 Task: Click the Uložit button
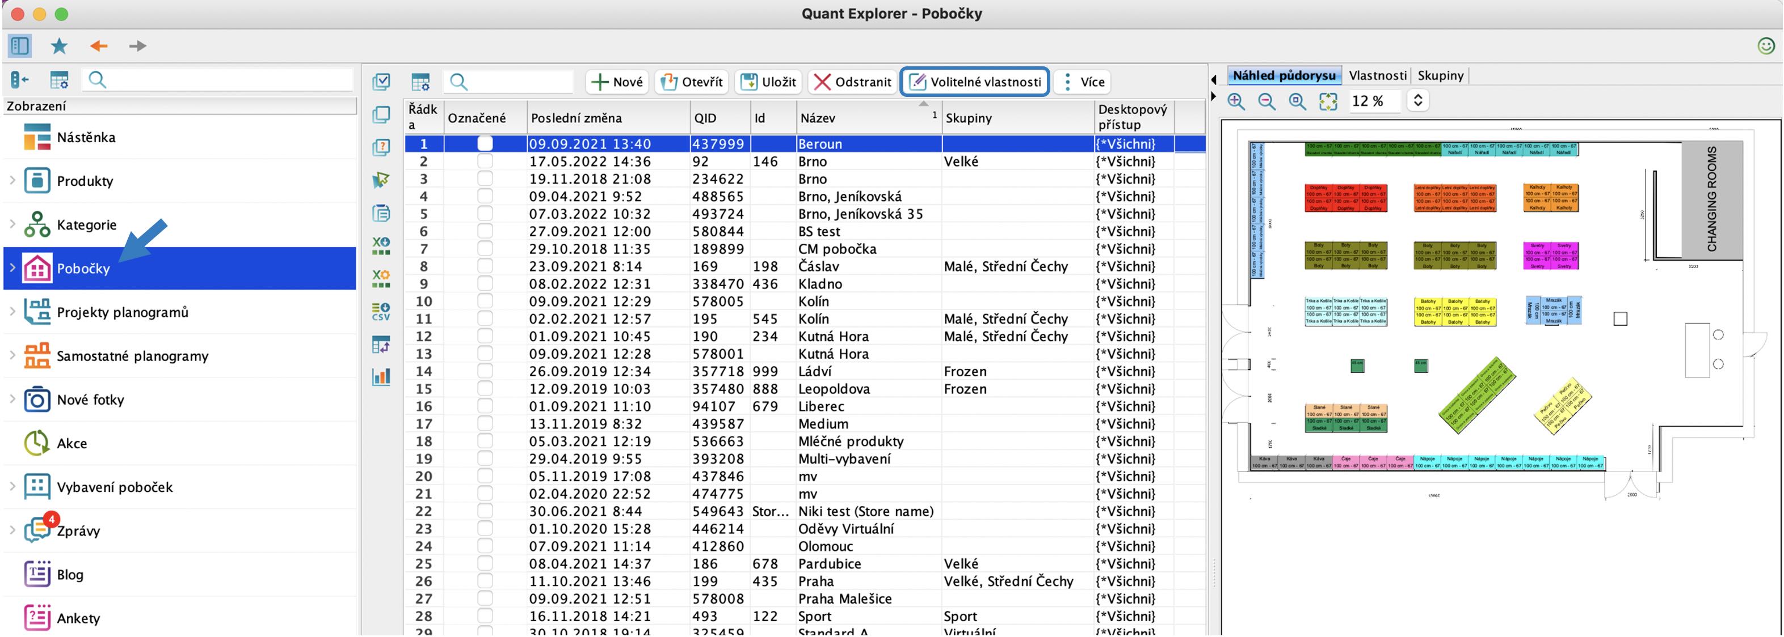pyautogui.click(x=769, y=82)
